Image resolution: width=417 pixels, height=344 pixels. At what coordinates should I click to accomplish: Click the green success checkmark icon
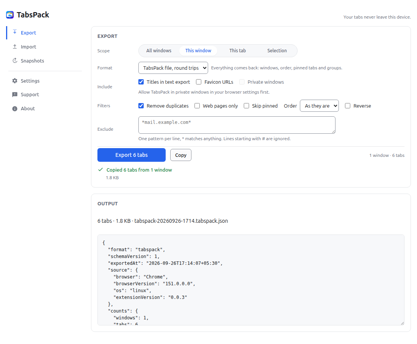pyautogui.click(x=100, y=170)
